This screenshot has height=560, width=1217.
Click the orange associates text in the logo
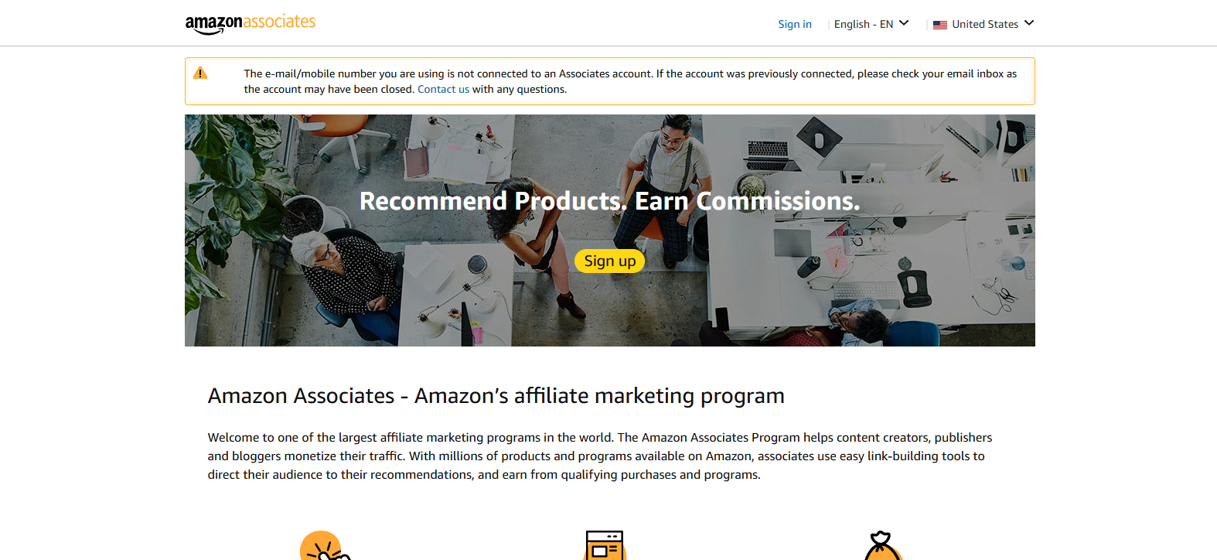coord(279,22)
